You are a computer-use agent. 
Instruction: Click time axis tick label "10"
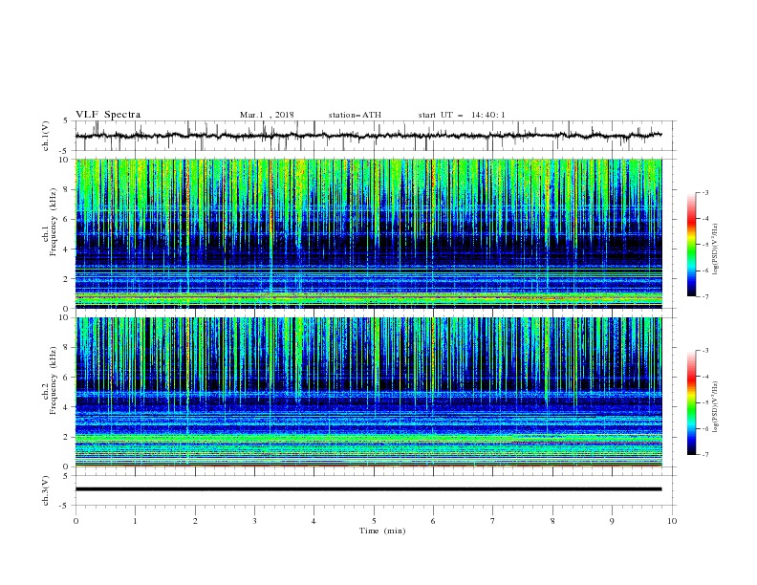672,521
